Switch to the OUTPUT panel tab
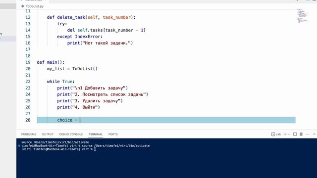This screenshot has width=317, height=178. pyautogui.click(x=48, y=134)
